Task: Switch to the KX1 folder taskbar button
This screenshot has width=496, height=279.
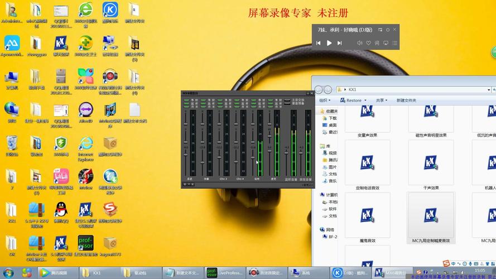Action: (100, 273)
